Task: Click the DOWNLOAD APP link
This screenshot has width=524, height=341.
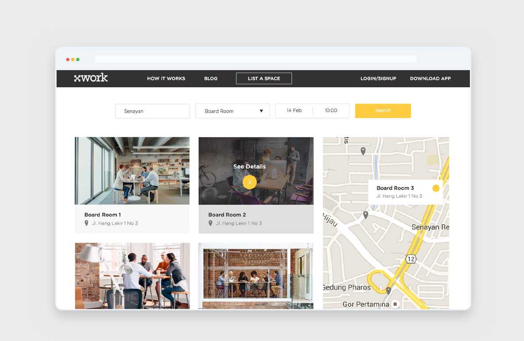Action: coord(430,78)
